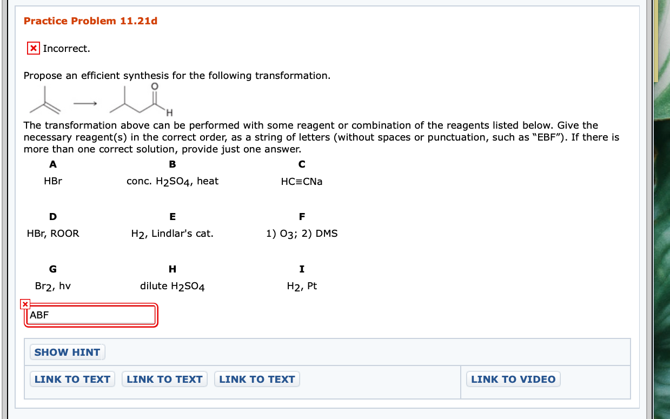
Task: Click the red X incorrect-status icon beside "Incorrect."
Action: tap(33, 48)
